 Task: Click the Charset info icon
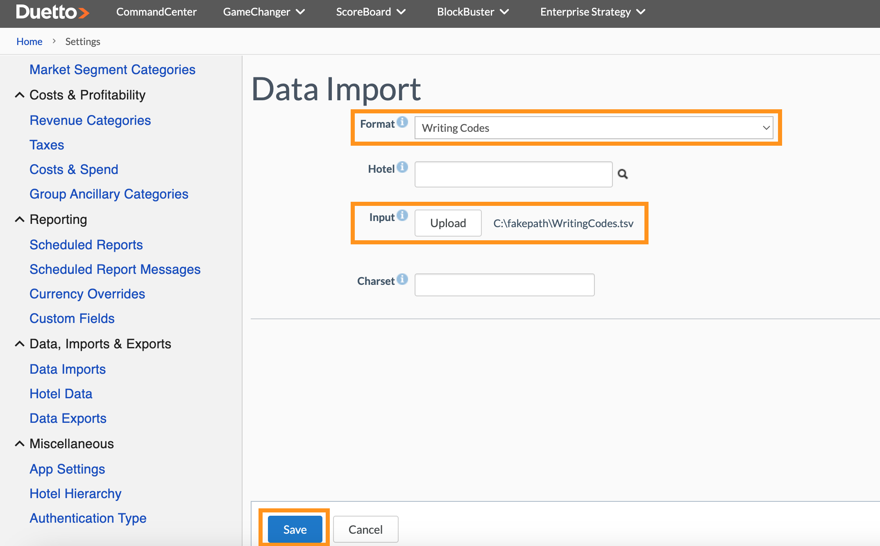point(403,279)
